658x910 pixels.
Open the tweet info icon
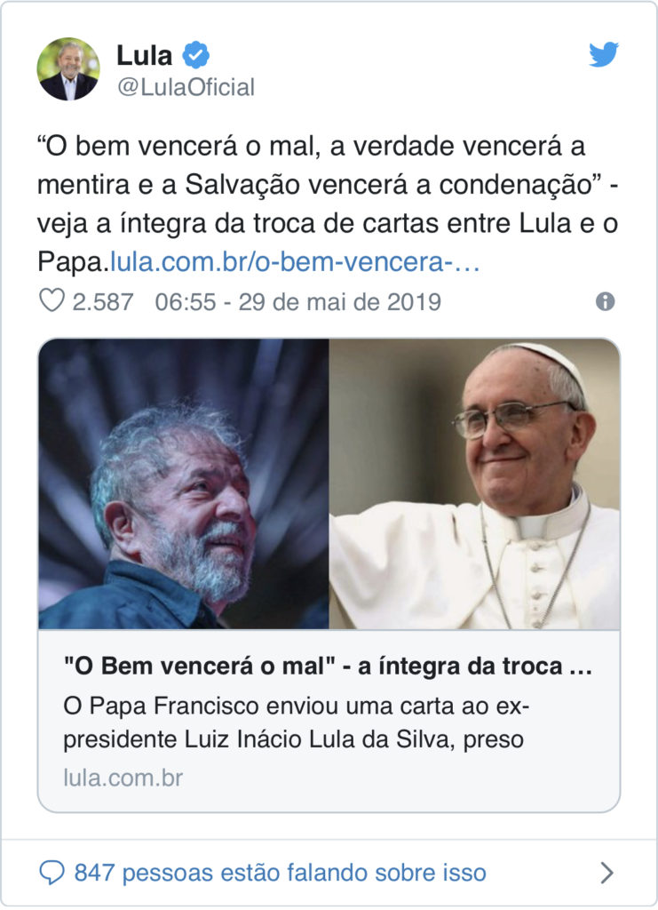click(605, 301)
